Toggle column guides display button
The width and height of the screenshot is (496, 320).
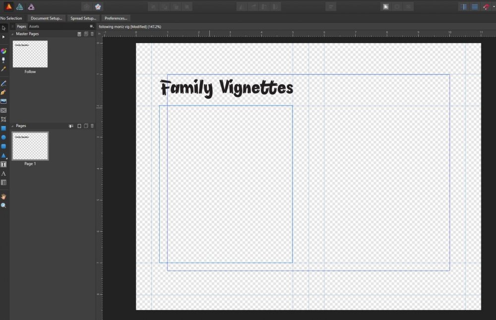coord(464,6)
